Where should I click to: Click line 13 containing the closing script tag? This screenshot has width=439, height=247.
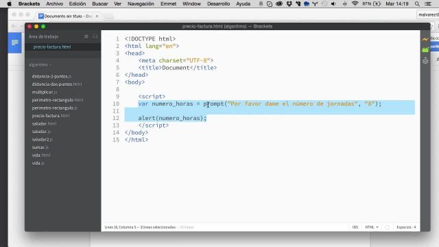pos(154,125)
